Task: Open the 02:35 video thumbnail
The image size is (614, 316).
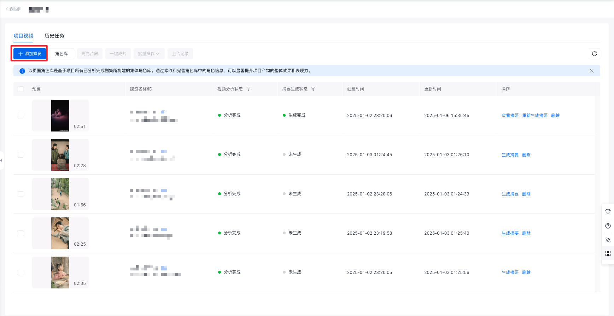Action: (60, 273)
